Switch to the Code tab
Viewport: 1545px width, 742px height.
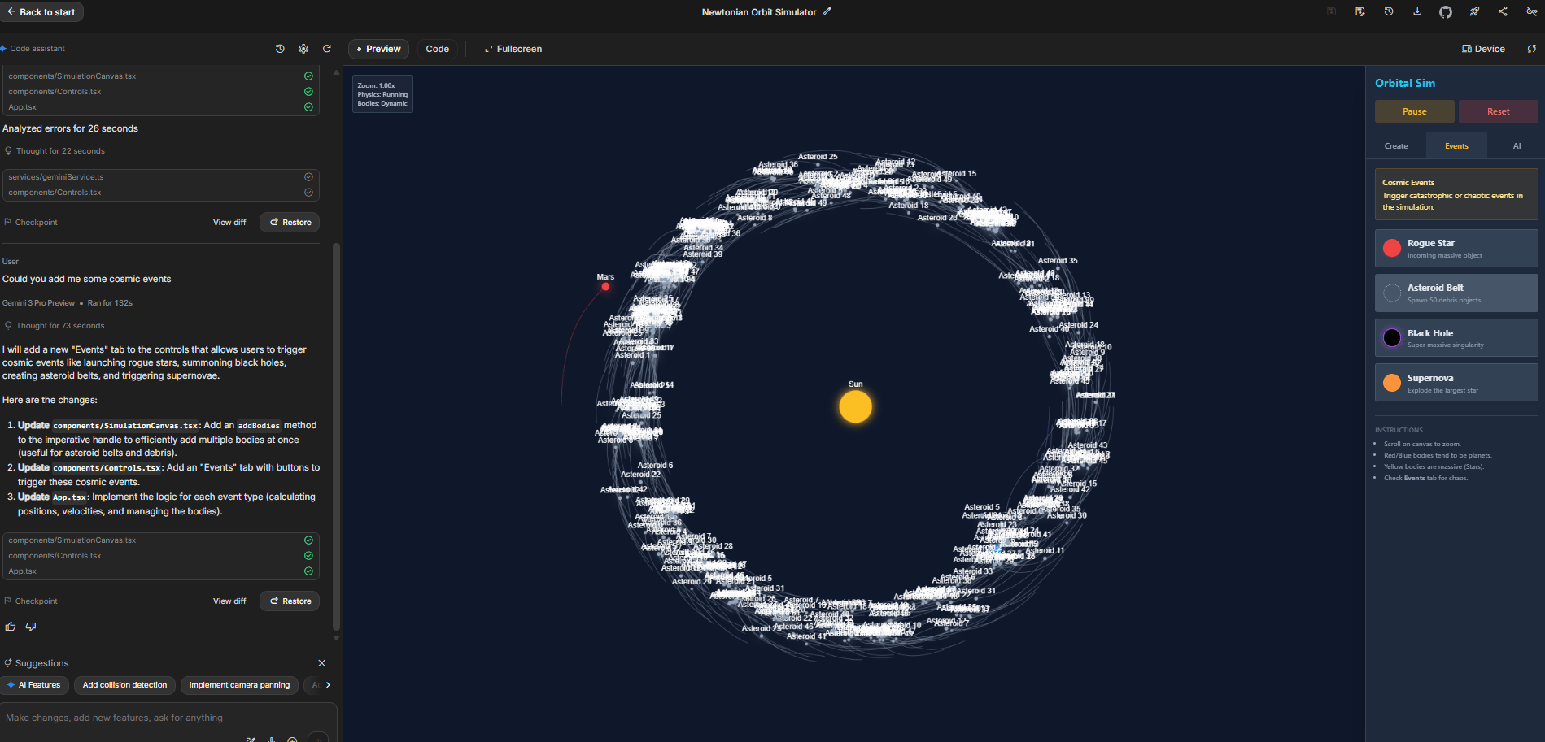click(437, 49)
